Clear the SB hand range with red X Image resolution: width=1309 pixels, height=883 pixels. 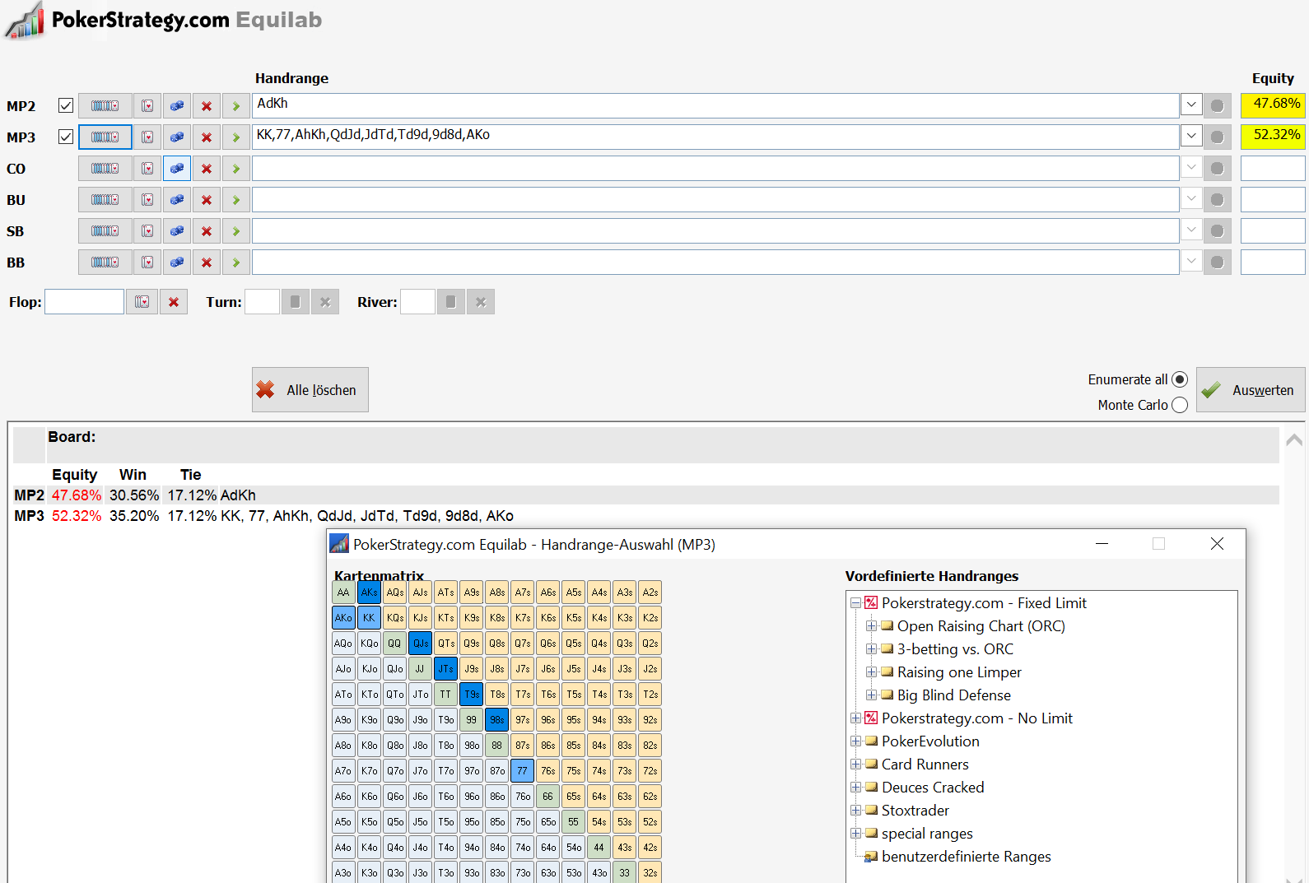coord(207,231)
